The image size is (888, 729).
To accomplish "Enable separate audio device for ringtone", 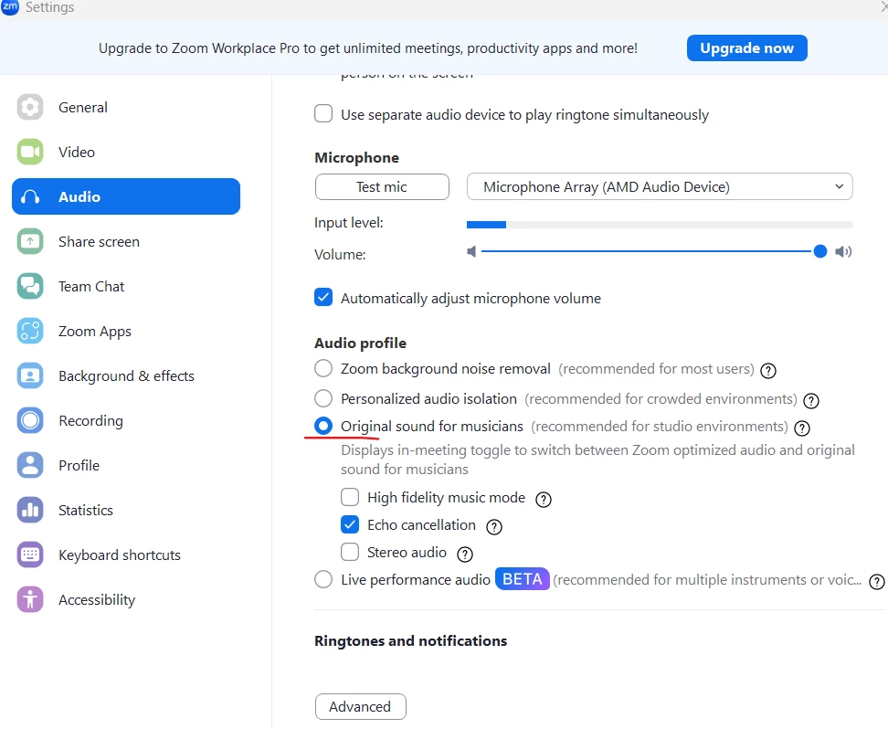I will point(323,113).
